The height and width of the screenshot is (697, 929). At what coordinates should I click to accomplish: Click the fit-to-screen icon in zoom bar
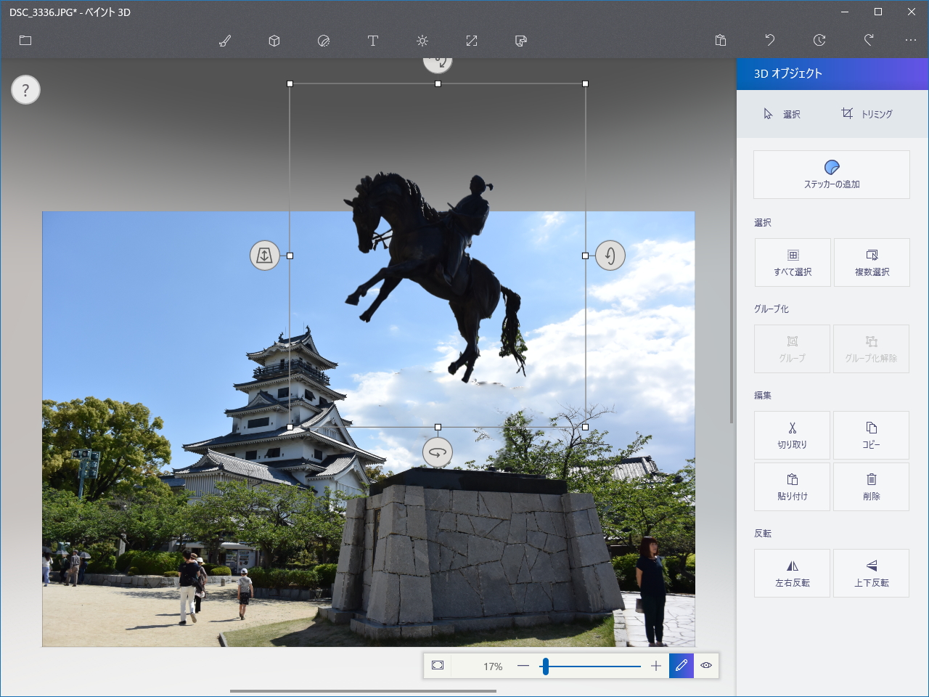[x=438, y=666]
